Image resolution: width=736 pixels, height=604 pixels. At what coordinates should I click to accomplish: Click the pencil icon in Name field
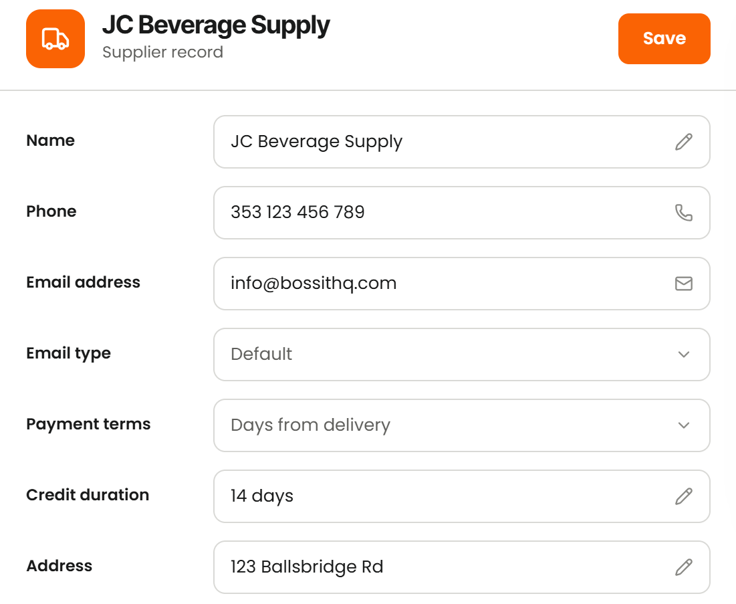click(x=683, y=142)
